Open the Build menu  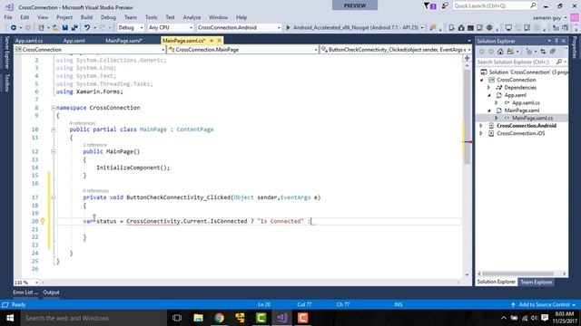coord(86,17)
